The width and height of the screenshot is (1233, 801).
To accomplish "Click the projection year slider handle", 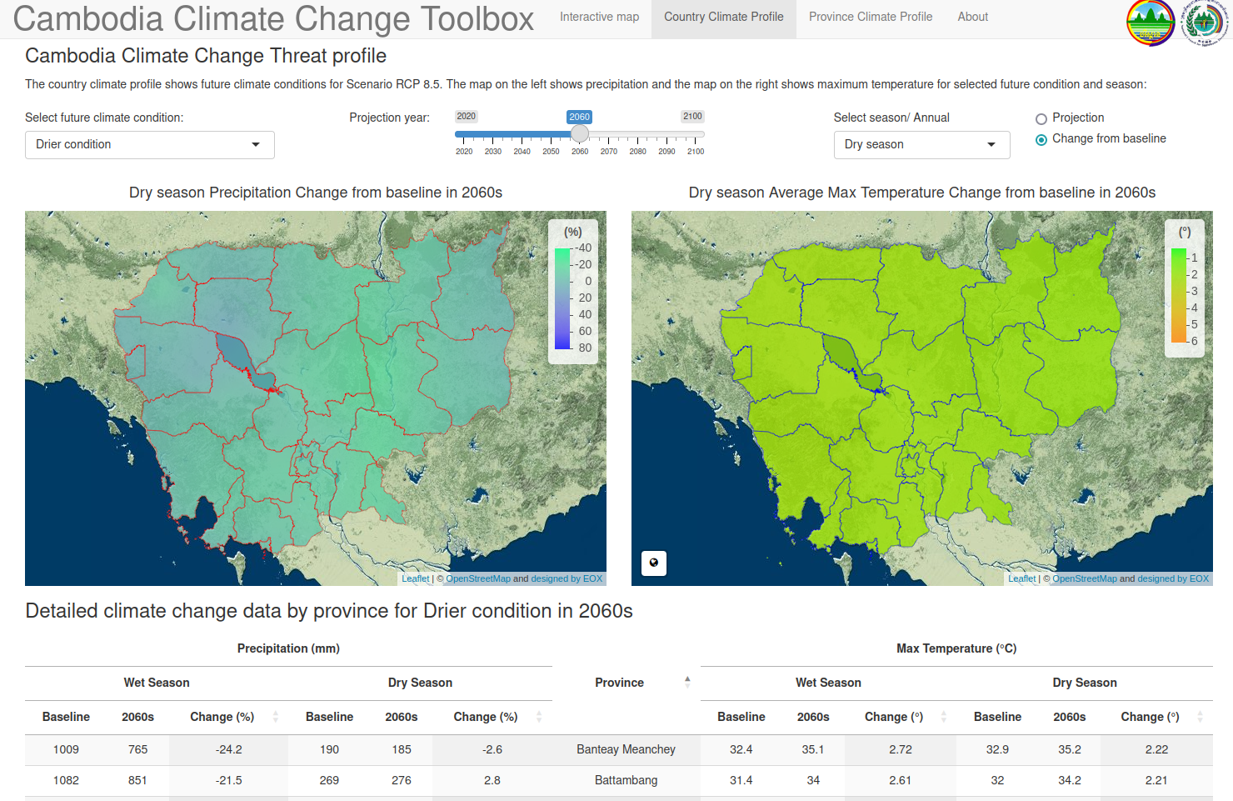I will tap(580, 133).
